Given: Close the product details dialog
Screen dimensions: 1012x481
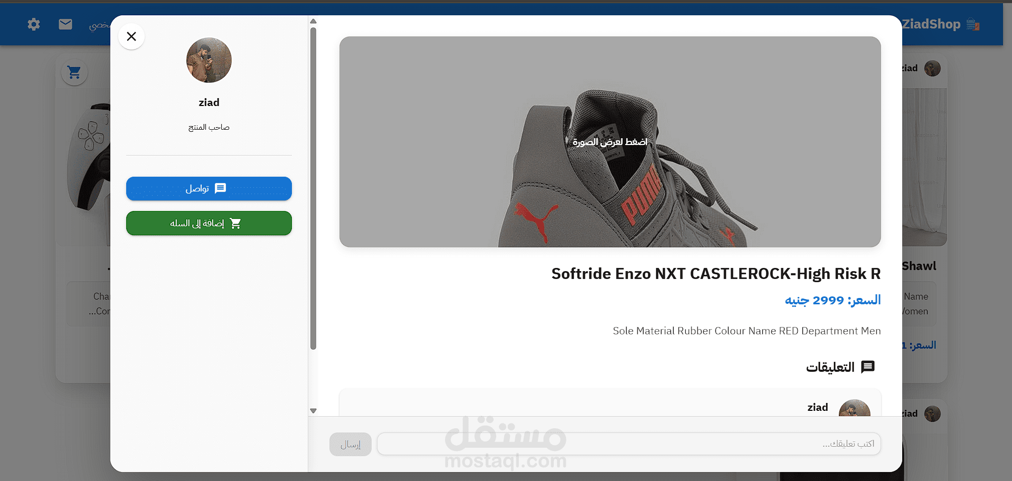Looking at the screenshot, I should pyautogui.click(x=131, y=36).
